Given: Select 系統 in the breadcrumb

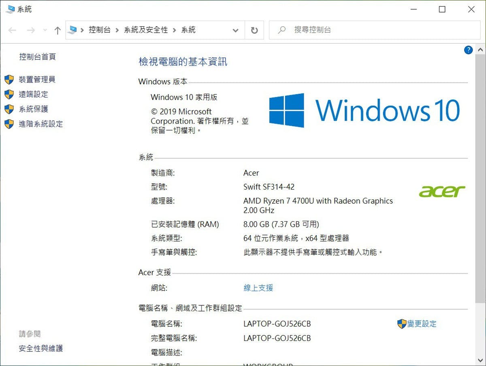Looking at the screenshot, I should (188, 30).
